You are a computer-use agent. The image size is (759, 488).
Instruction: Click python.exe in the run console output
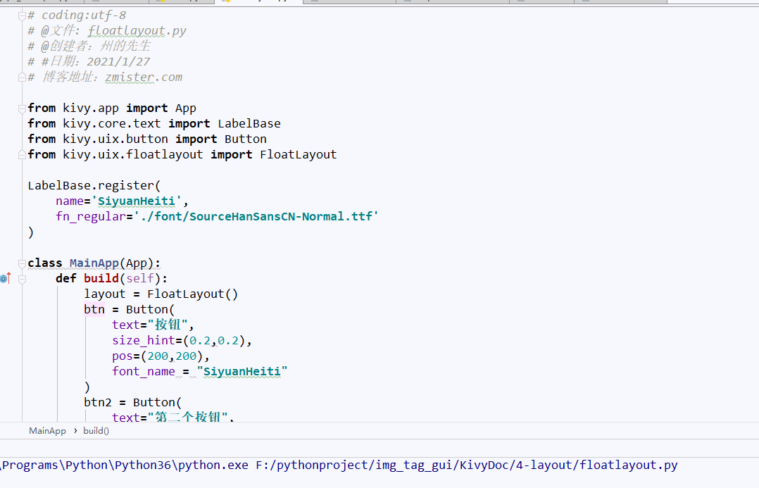[x=213, y=465]
